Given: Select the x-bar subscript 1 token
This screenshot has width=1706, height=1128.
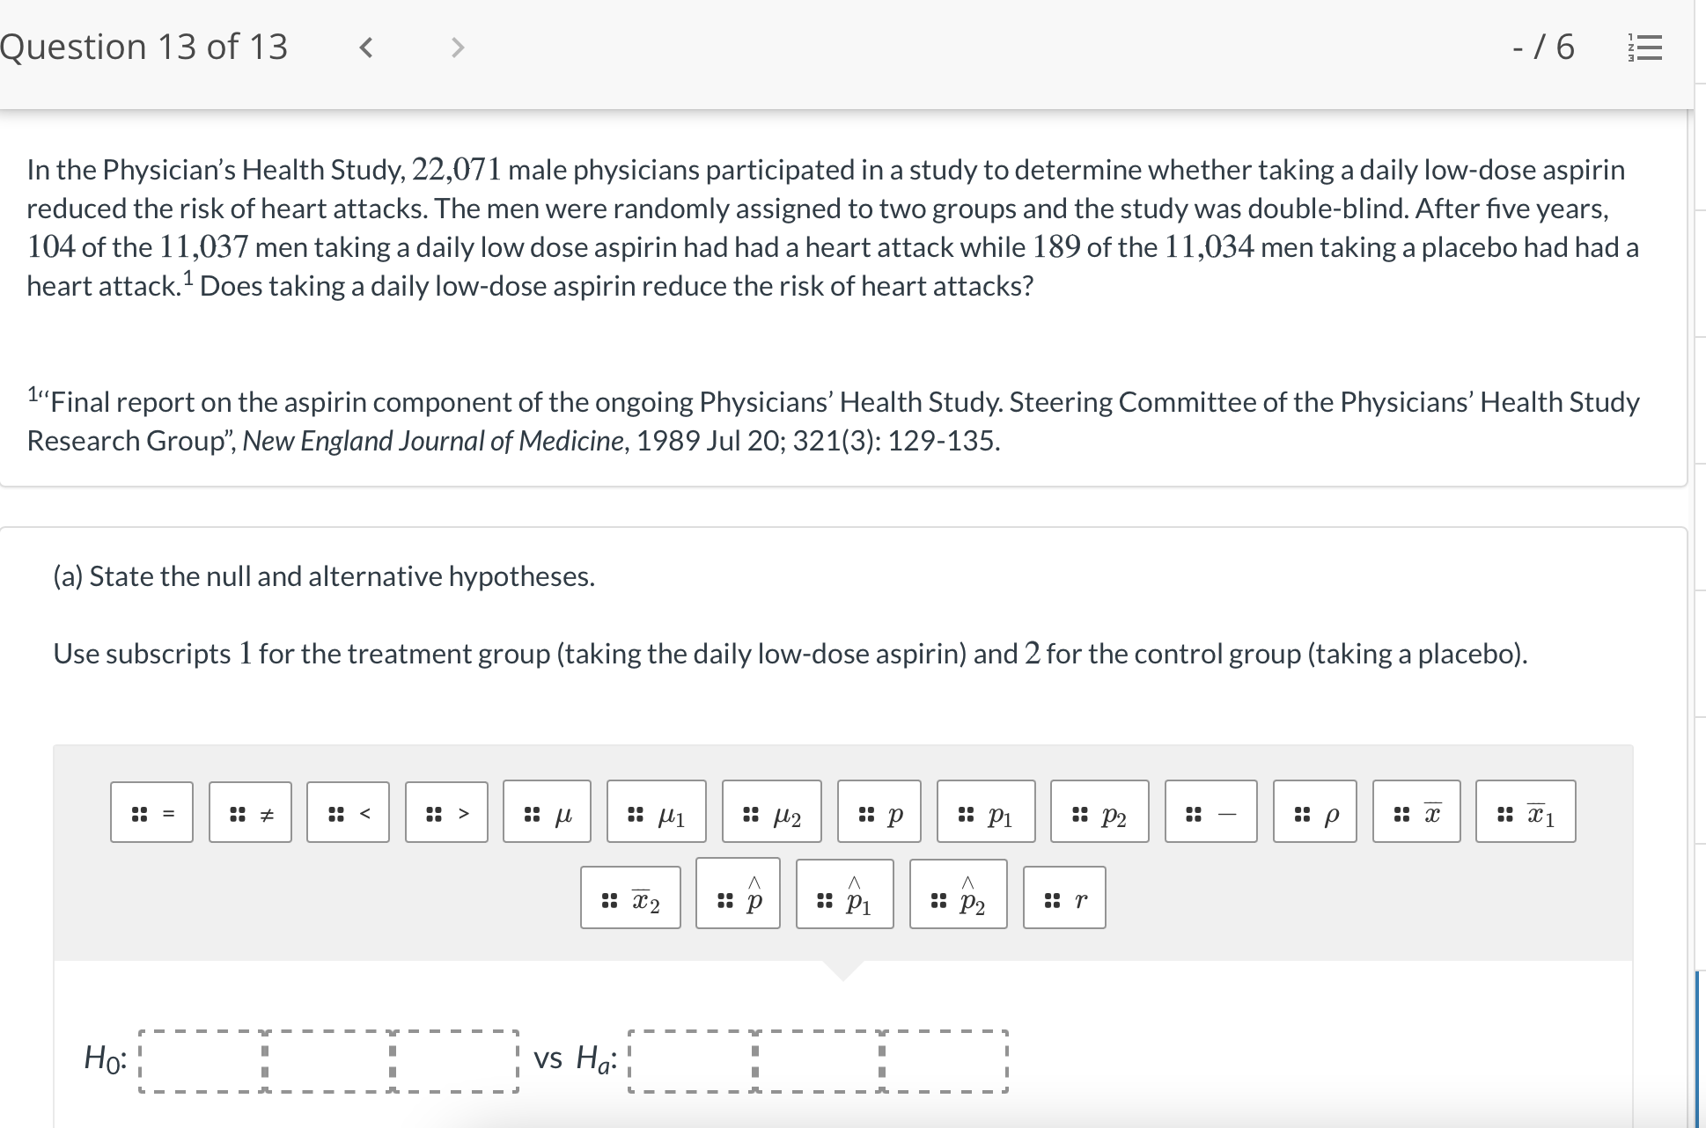Looking at the screenshot, I should [x=1526, y=812].
